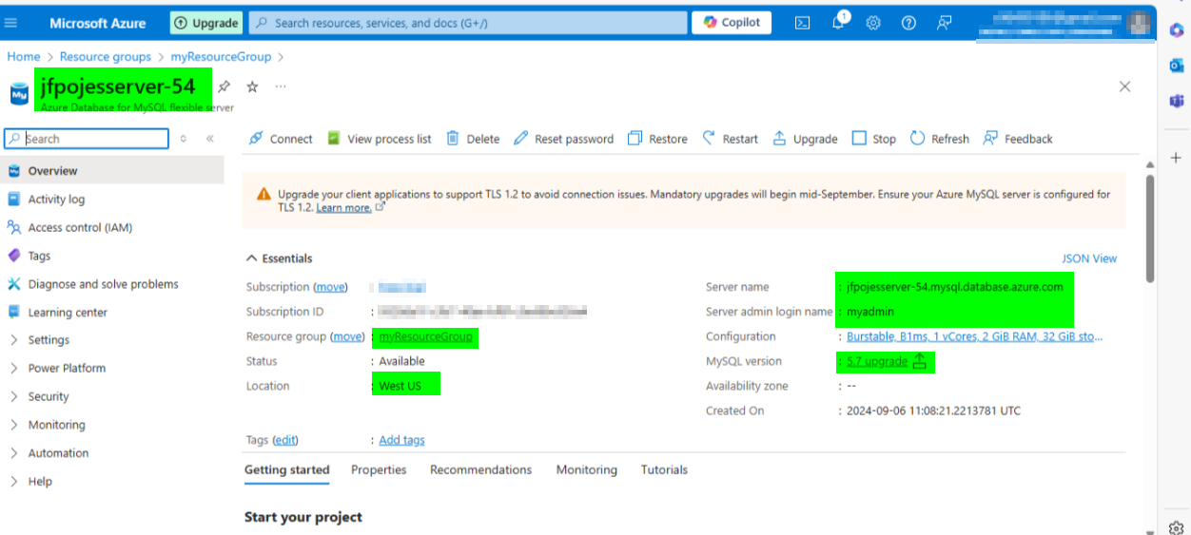Open the more options ellipsis beside title

[281, 86]
